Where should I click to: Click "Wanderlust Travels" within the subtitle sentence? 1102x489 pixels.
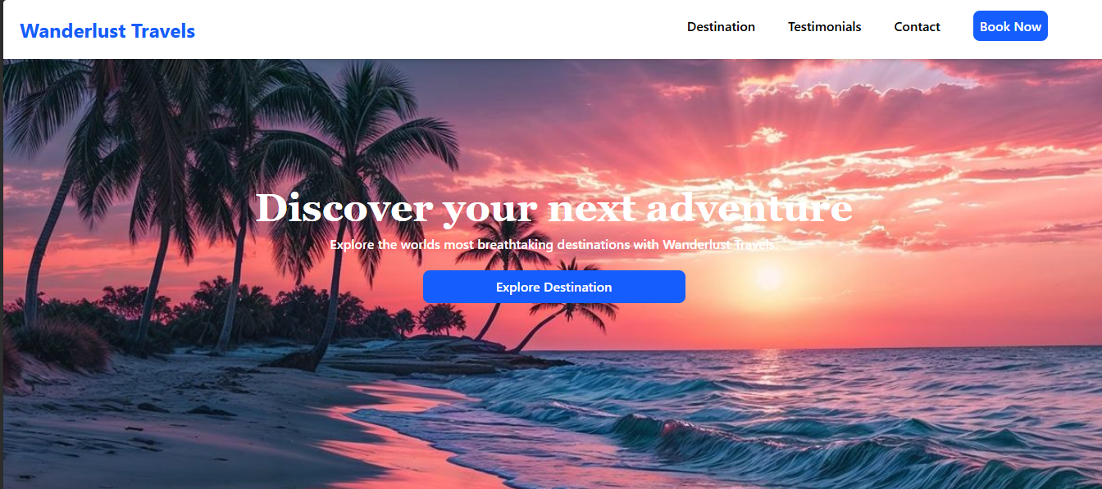click(x=718, y=245)
